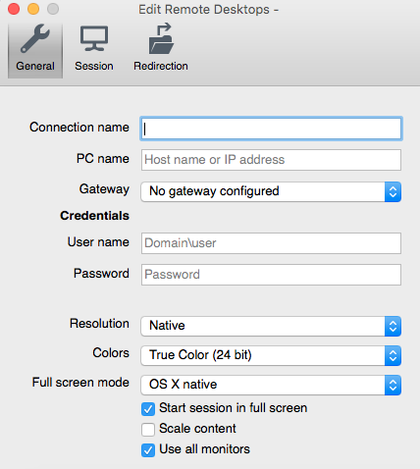
Task: Click the yellow minimize window button
Action: coord(33,9)
